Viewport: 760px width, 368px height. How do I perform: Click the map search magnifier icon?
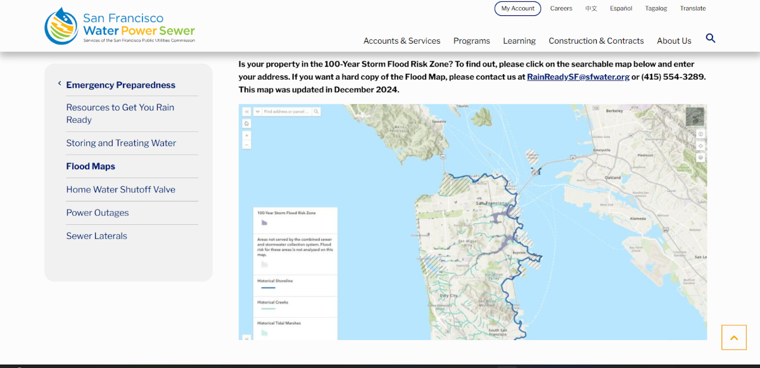(316, 111)
